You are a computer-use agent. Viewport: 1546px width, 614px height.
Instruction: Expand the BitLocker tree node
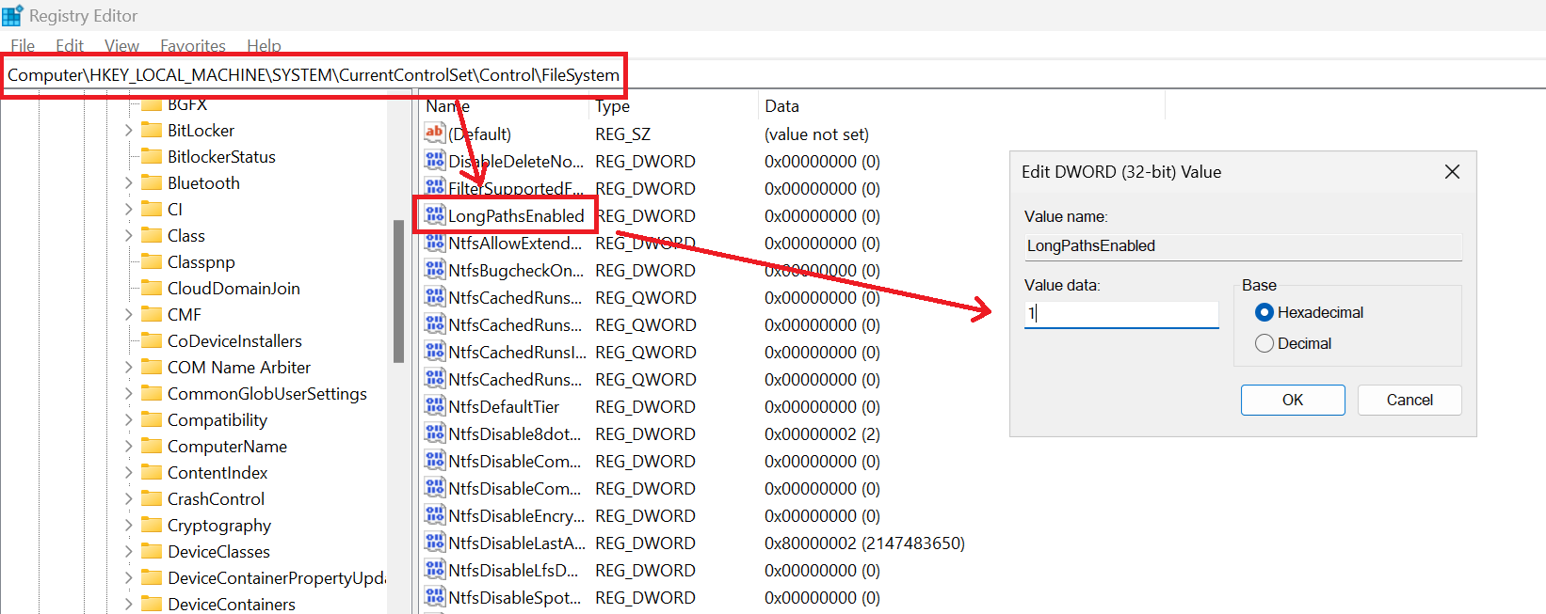click(129, 131)
